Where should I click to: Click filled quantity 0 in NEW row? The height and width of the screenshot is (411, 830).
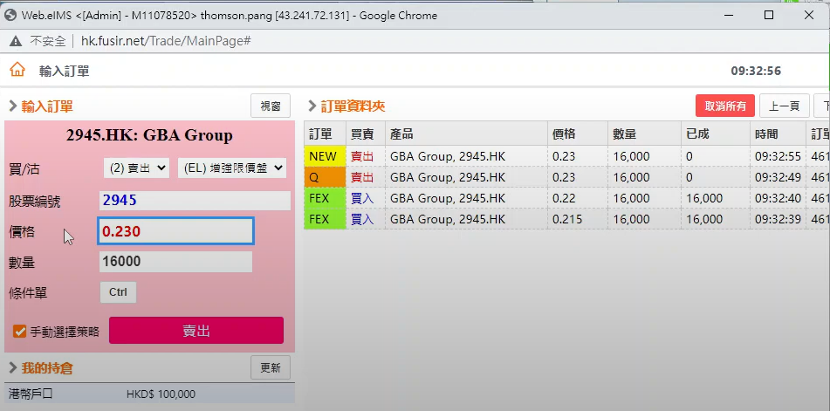click(689, 156)
